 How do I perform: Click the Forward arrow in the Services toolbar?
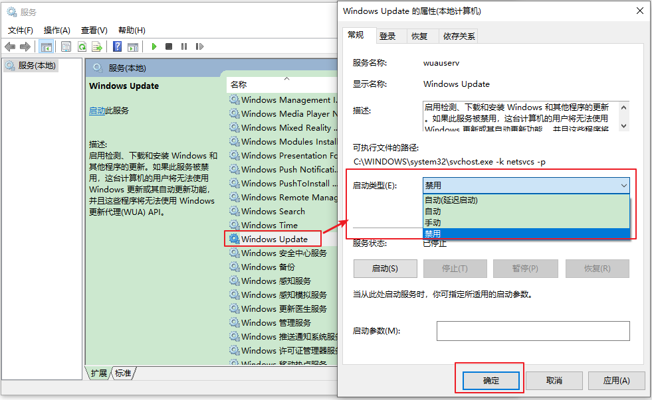coord(25,46)
